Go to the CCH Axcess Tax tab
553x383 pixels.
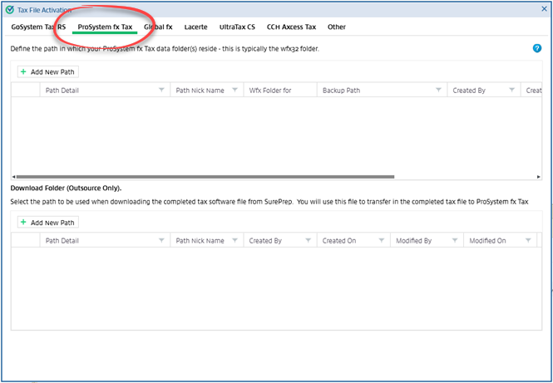click(x=292, y=27)
